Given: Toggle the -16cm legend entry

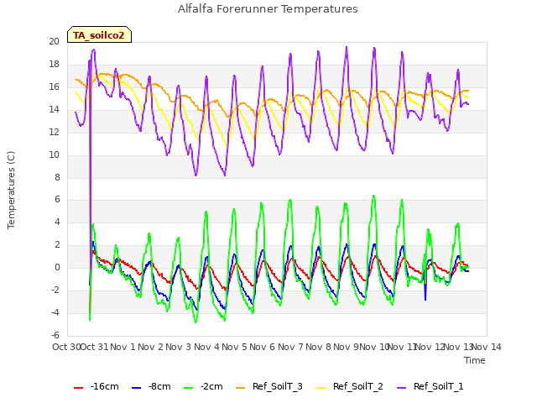Looking at the screenshot, I should (96, 386).
